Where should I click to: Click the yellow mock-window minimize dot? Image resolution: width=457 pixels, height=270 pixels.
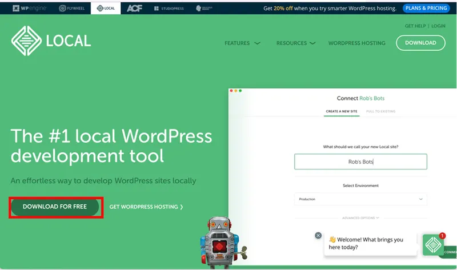236,91
